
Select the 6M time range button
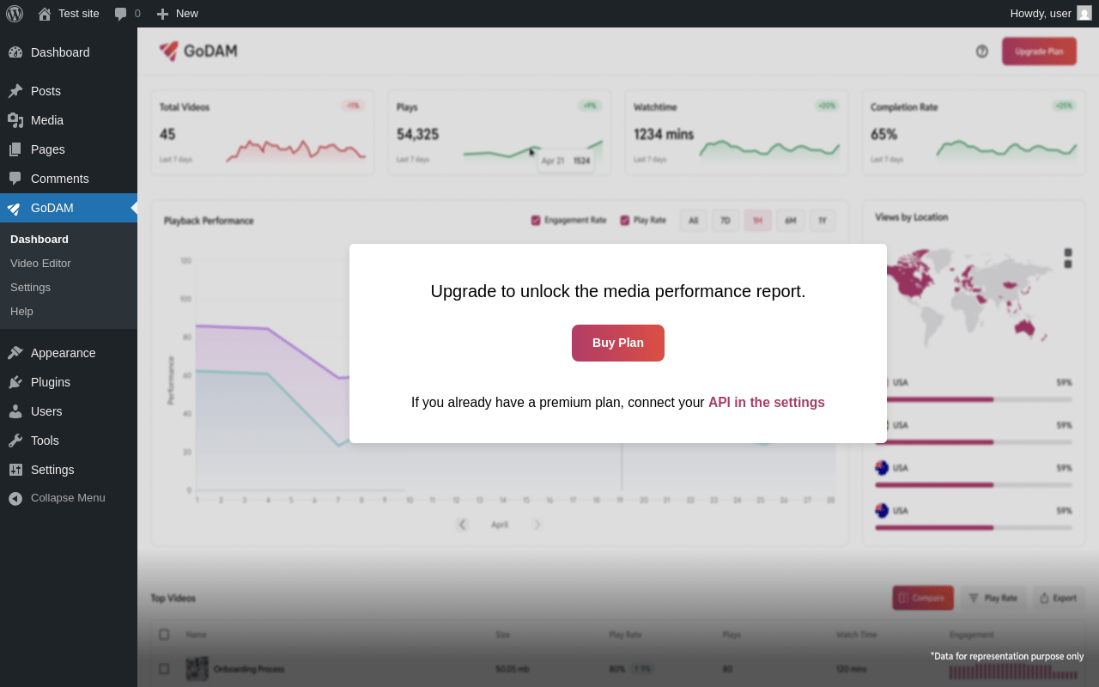pos(790,221)
